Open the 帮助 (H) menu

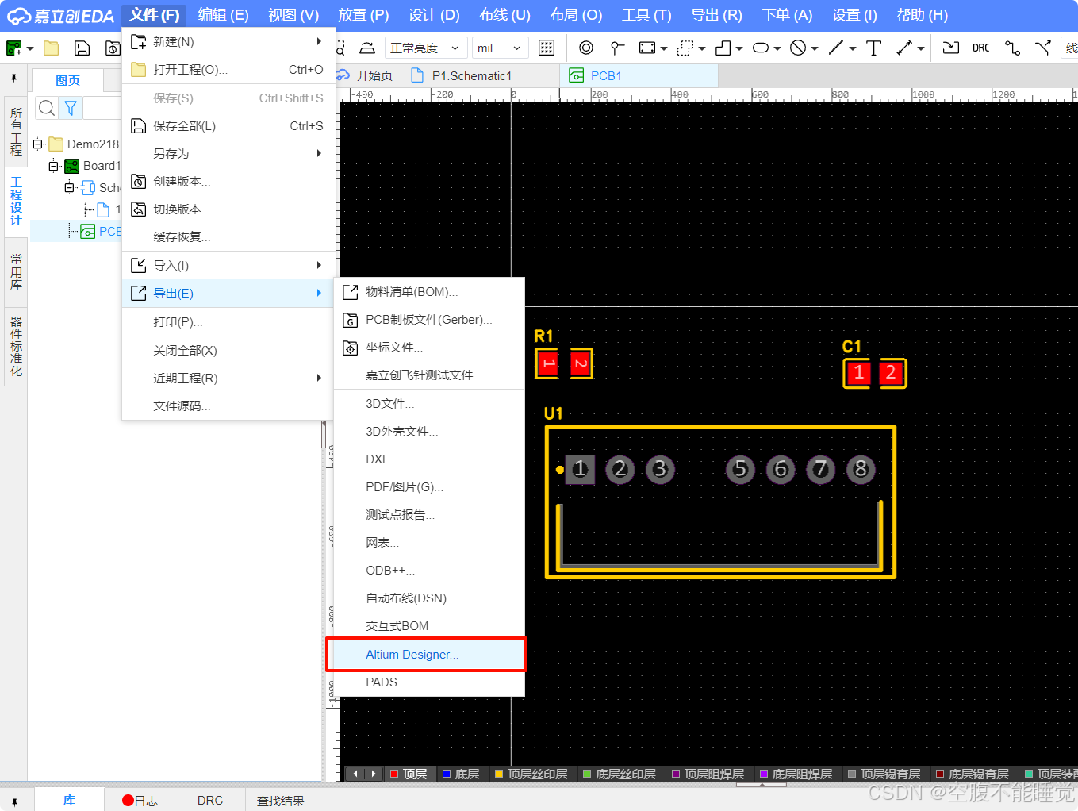click(922, 15)
